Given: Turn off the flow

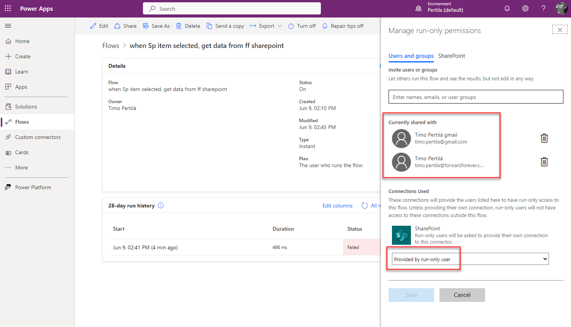Looking at the screenshot, I should click(302, 26).
